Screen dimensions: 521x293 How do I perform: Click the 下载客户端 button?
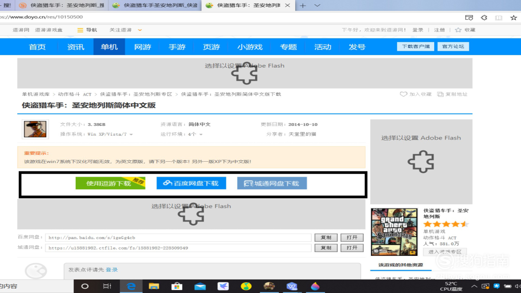pyautogui.click(x=416, y=46)
